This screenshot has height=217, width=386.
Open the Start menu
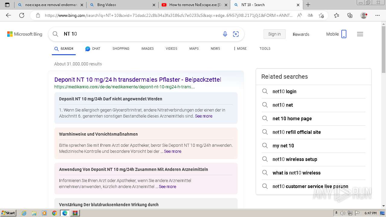pos(8,213)
